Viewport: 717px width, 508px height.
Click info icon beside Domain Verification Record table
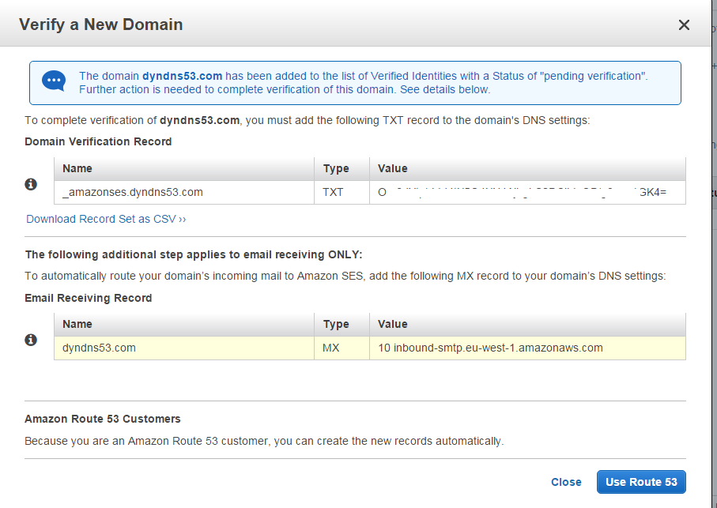tap(32, 184)
